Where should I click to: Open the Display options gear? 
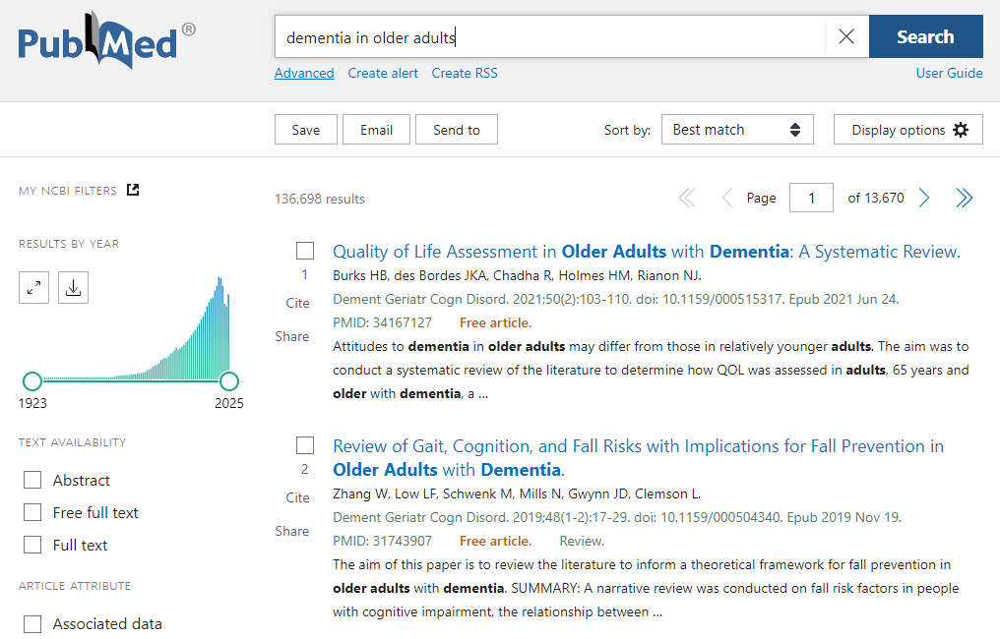(x=906, y=129)
